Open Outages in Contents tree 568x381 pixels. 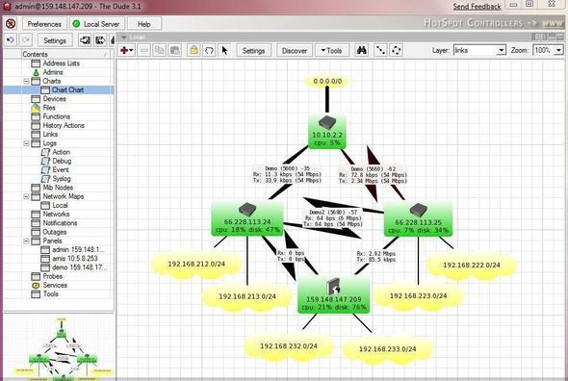click(x=55, y=232)
